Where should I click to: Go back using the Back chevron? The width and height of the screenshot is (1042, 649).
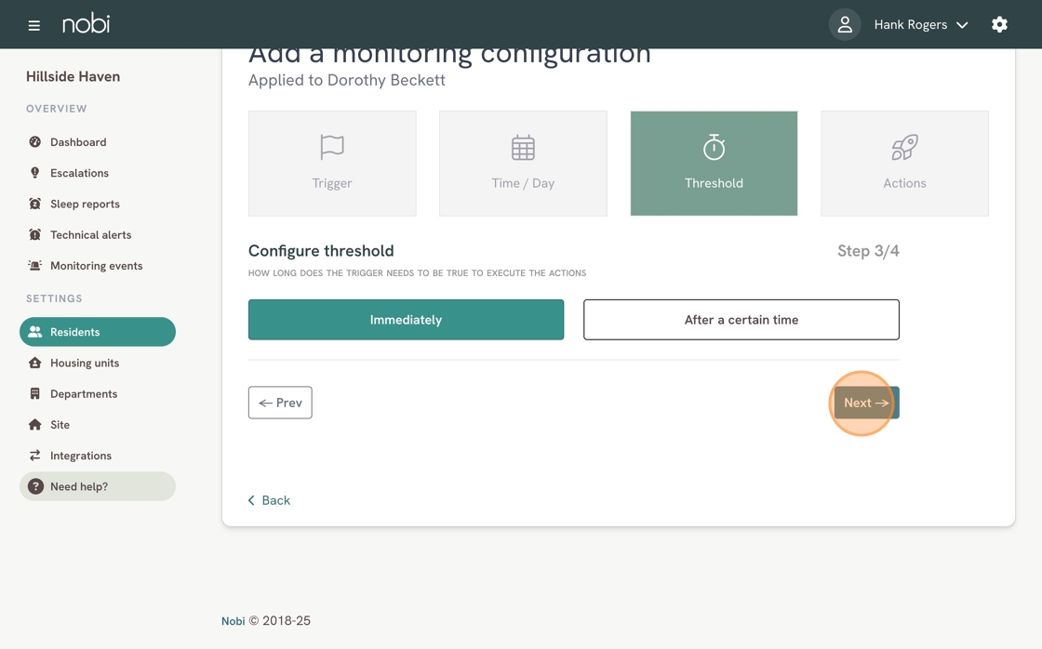269,500
